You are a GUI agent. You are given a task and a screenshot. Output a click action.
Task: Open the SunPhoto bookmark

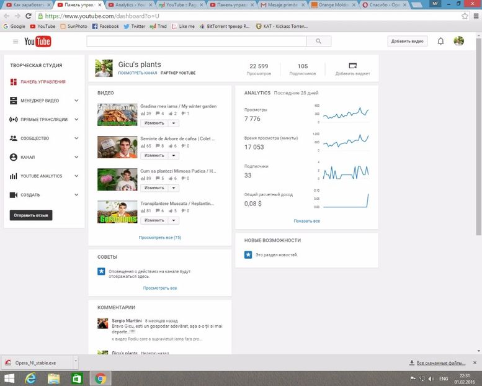tap(74, 27)
